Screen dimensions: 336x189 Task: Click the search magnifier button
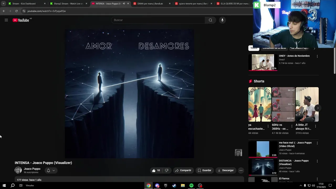coord(210,20)
